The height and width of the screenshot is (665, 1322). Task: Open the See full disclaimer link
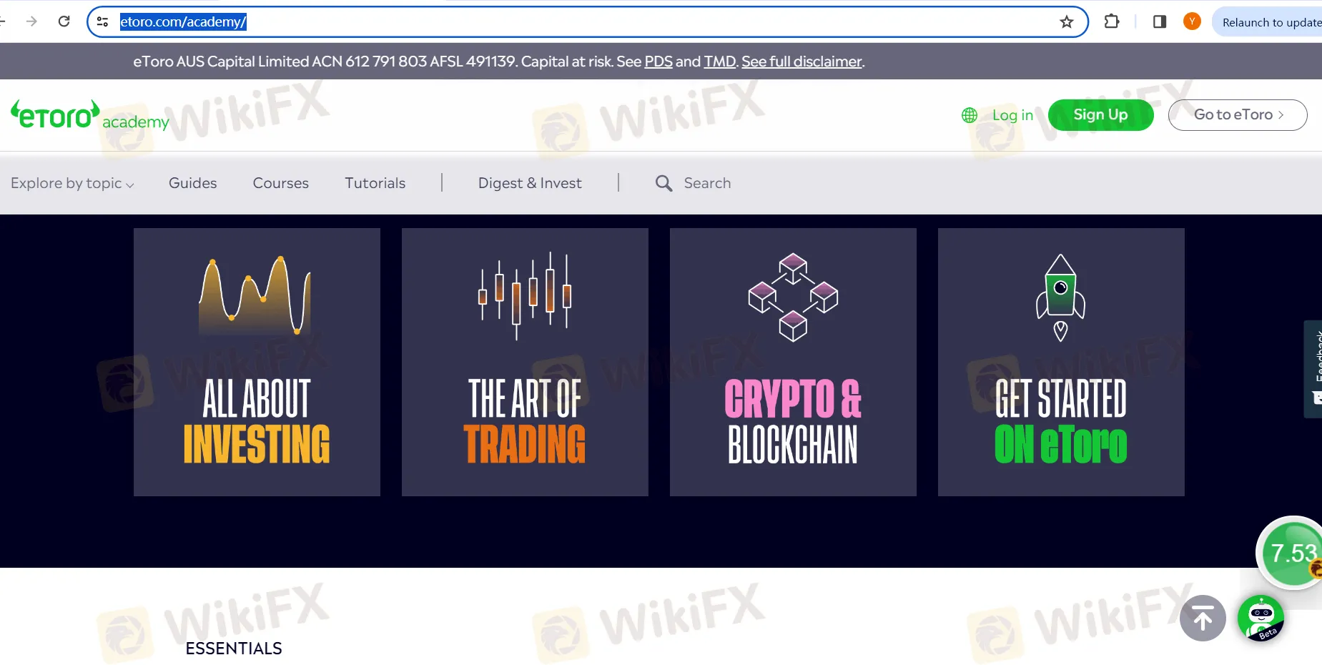(801, 61)
